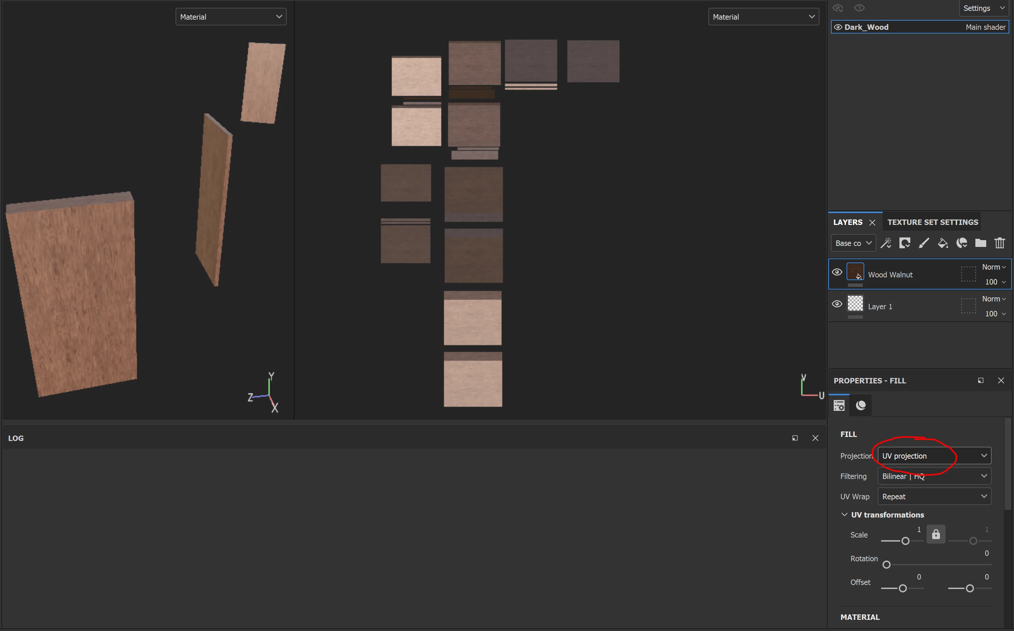Click the Wood Walnut layer thumbnail

[855, 272]
